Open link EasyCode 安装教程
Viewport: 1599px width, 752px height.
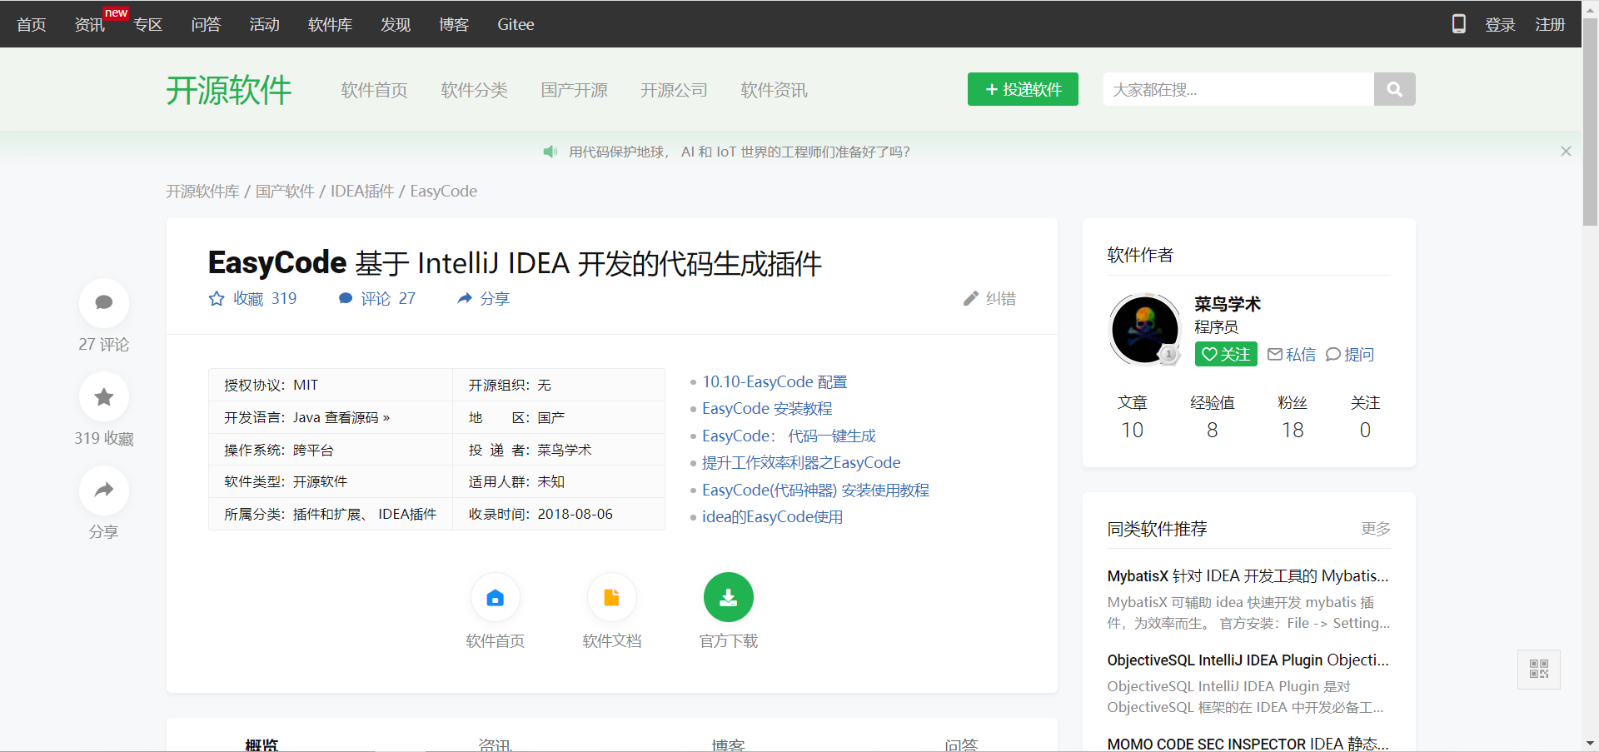tap(767, 408)
